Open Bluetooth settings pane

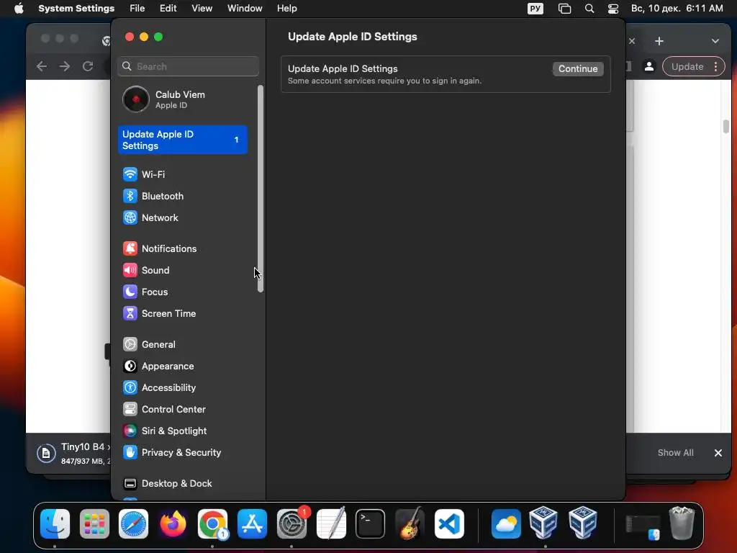click(182, 196)
